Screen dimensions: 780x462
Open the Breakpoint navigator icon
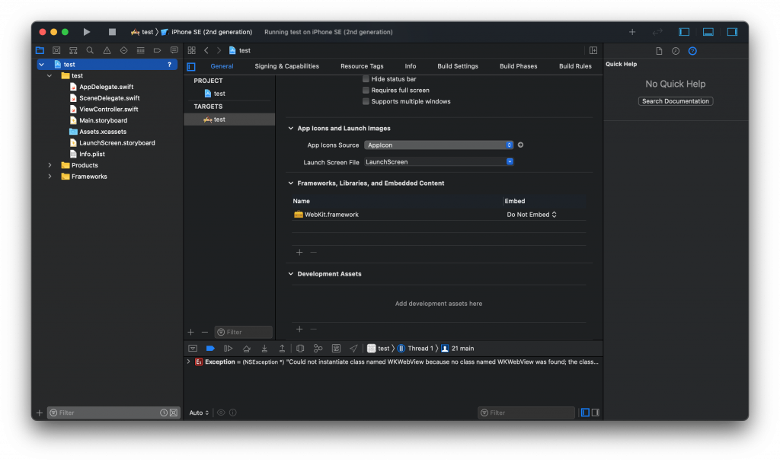[x=157, y=50]
